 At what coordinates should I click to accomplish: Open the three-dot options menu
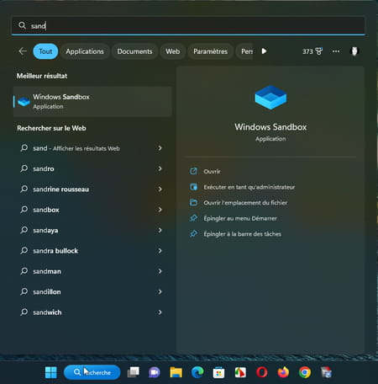click(x=336, y=51)
